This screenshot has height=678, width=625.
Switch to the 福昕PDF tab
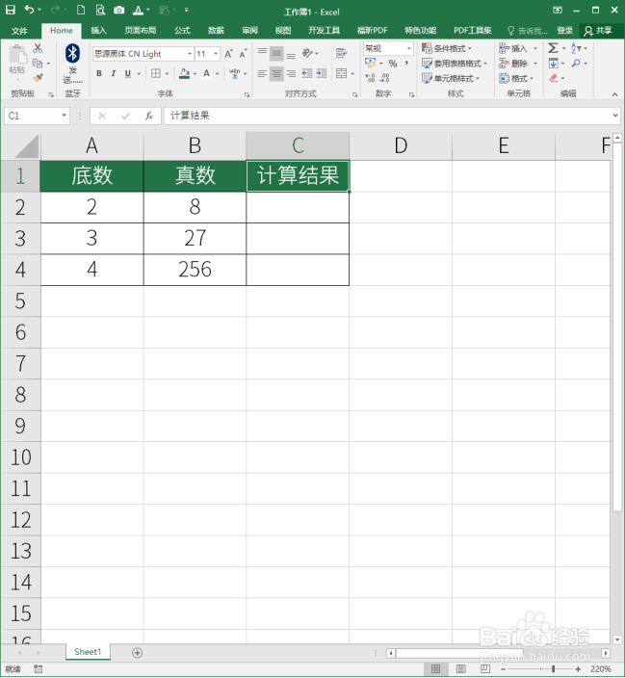point(372,30)
